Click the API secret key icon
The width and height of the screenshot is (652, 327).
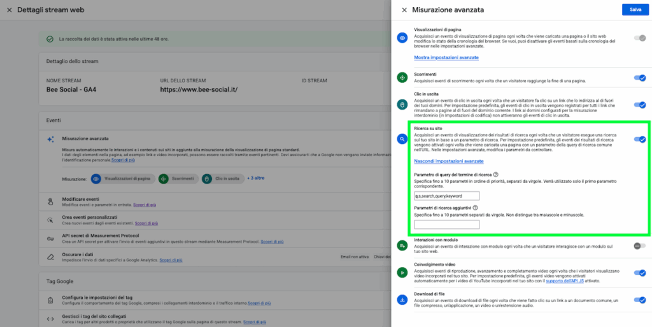coord(50,238)
